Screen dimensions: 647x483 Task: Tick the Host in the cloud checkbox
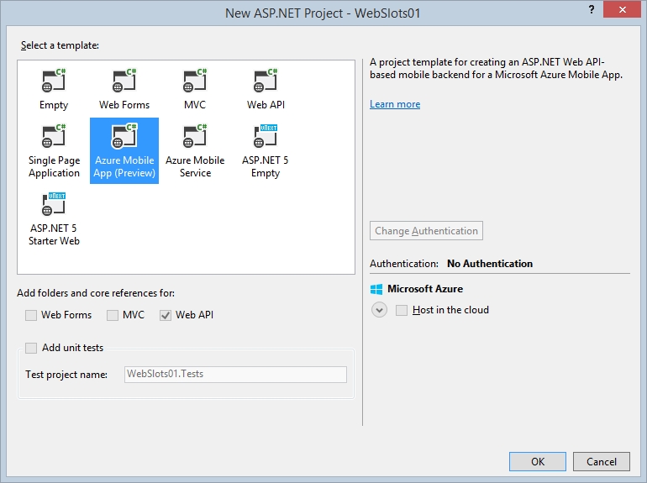pyautogui.click(x=402, y=310)
